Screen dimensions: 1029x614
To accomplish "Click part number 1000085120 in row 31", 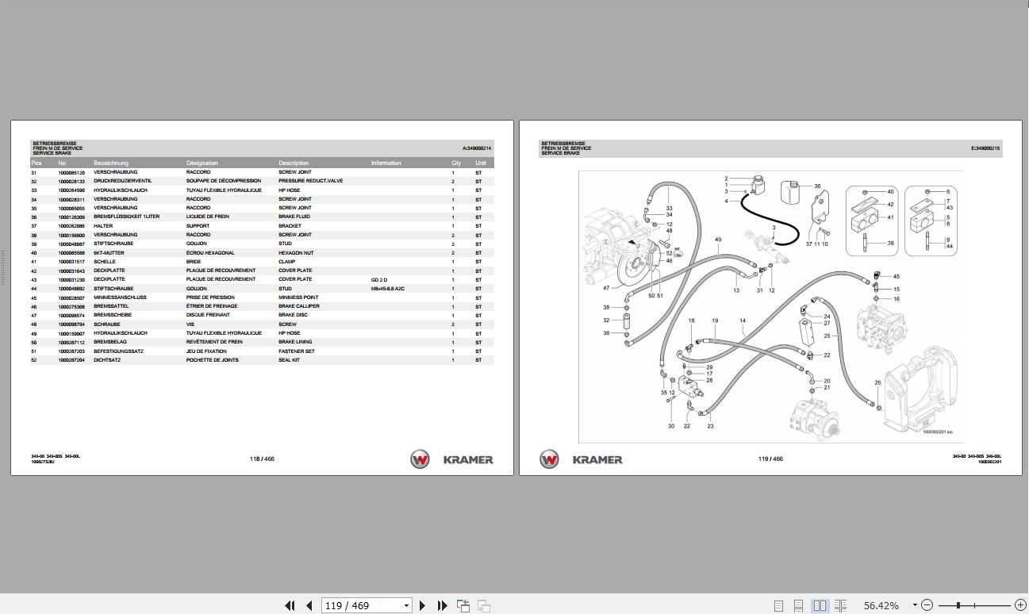I will coord(71,173).
